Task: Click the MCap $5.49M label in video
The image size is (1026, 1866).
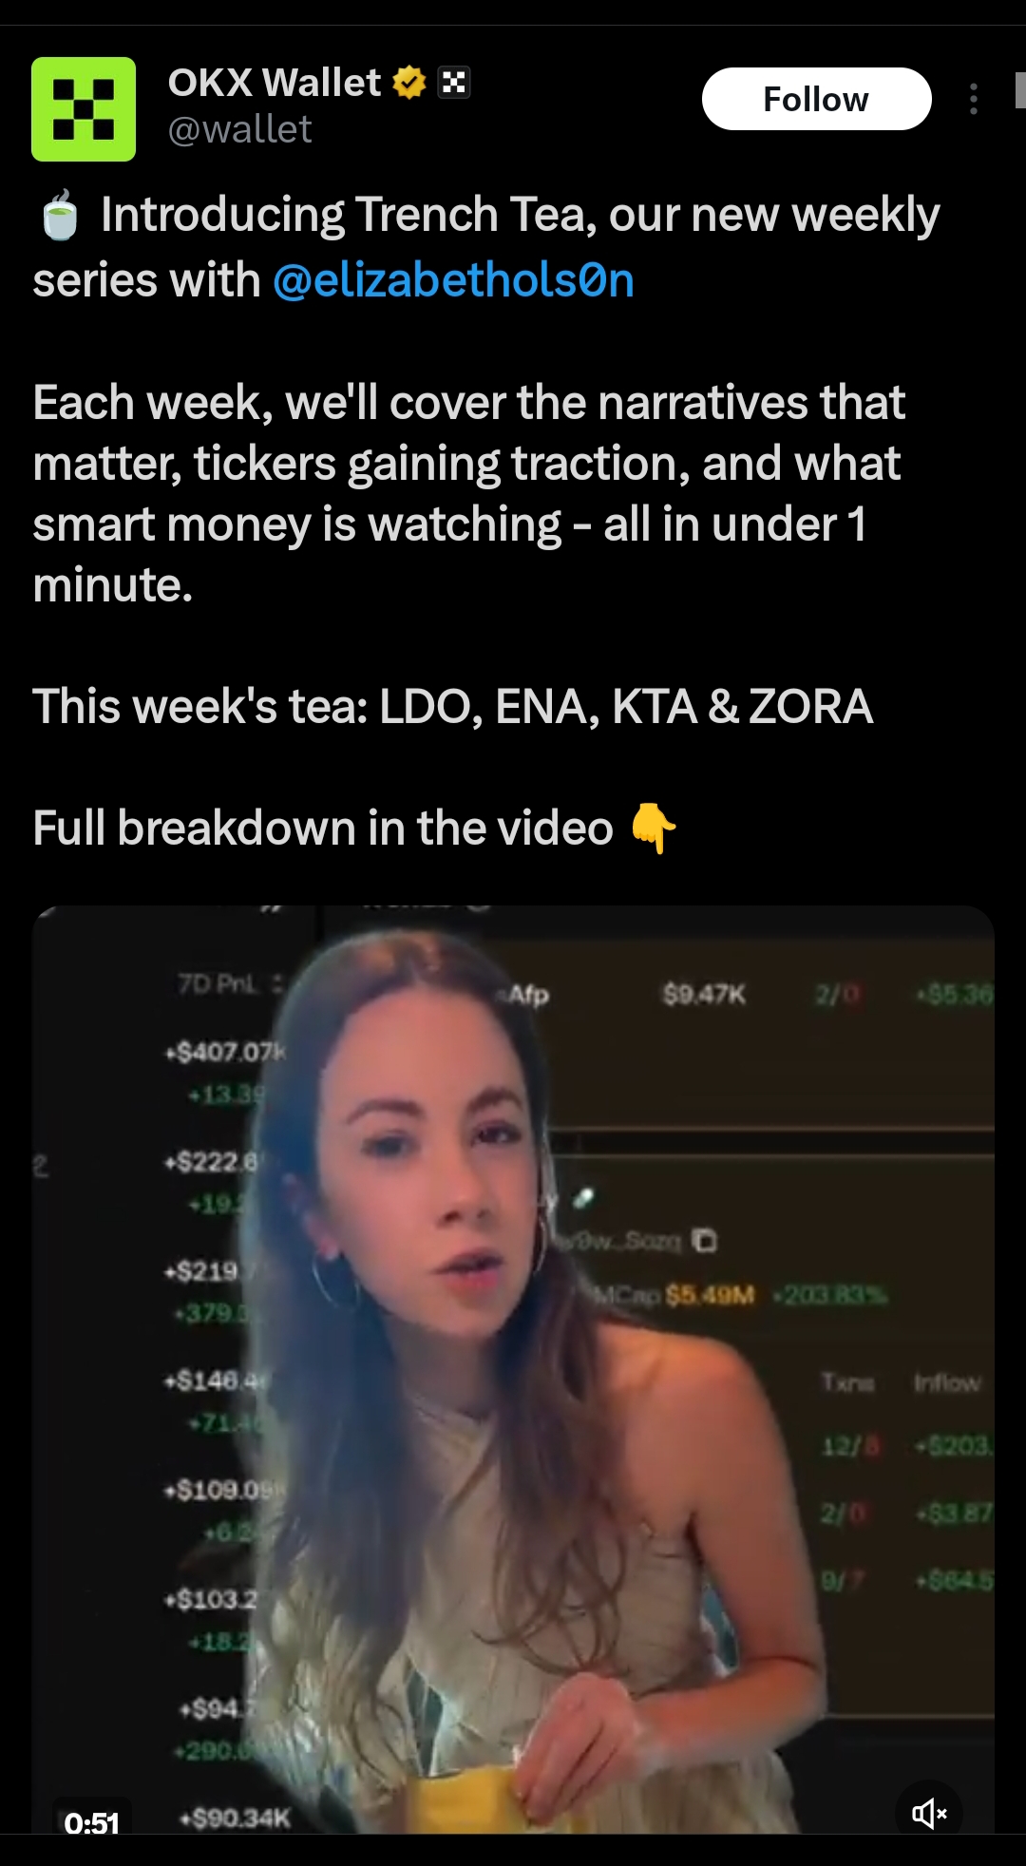Action: click(x=674, y=1295)
